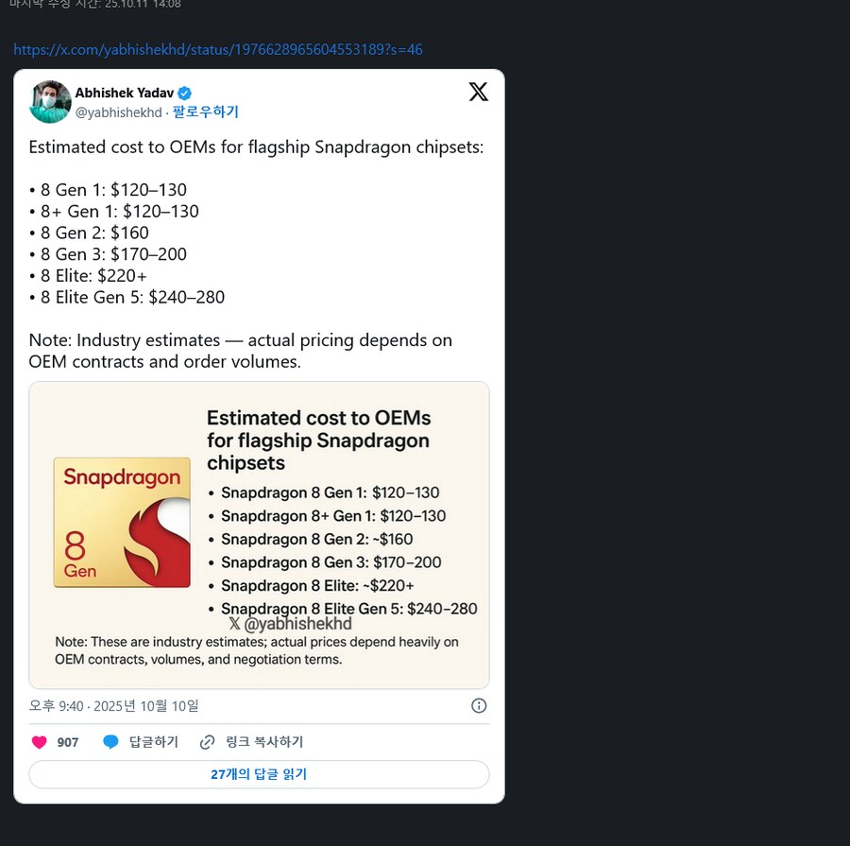This screenshot has width=850, height=846.
Task: Click the chain link copy icon
Action: pyautogui.click(x=208, y=742)
